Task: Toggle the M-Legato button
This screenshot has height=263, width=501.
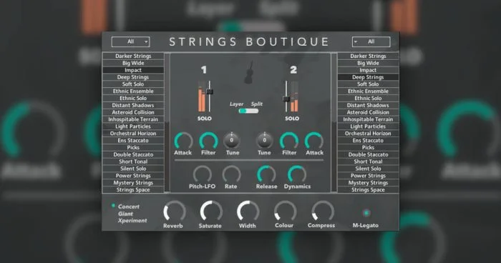Action: [x=366, y=213]
